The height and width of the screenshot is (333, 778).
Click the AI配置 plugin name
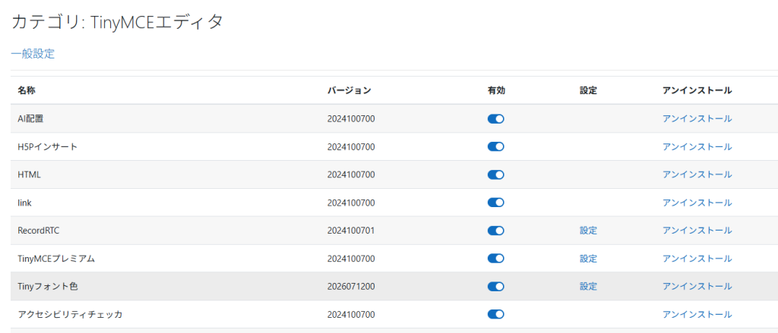point(31,118)
